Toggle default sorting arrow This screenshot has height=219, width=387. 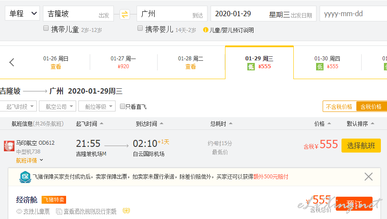click(x=373, y=123)
